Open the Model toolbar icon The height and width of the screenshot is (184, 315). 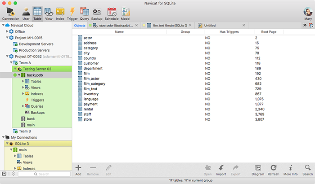(x=126, y=13)
